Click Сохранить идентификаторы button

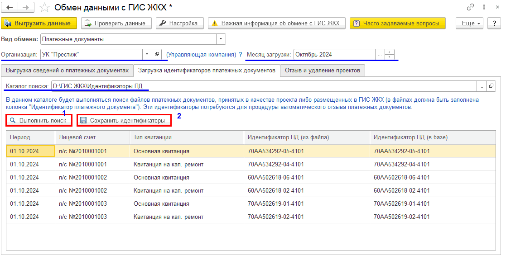(124, 121)
